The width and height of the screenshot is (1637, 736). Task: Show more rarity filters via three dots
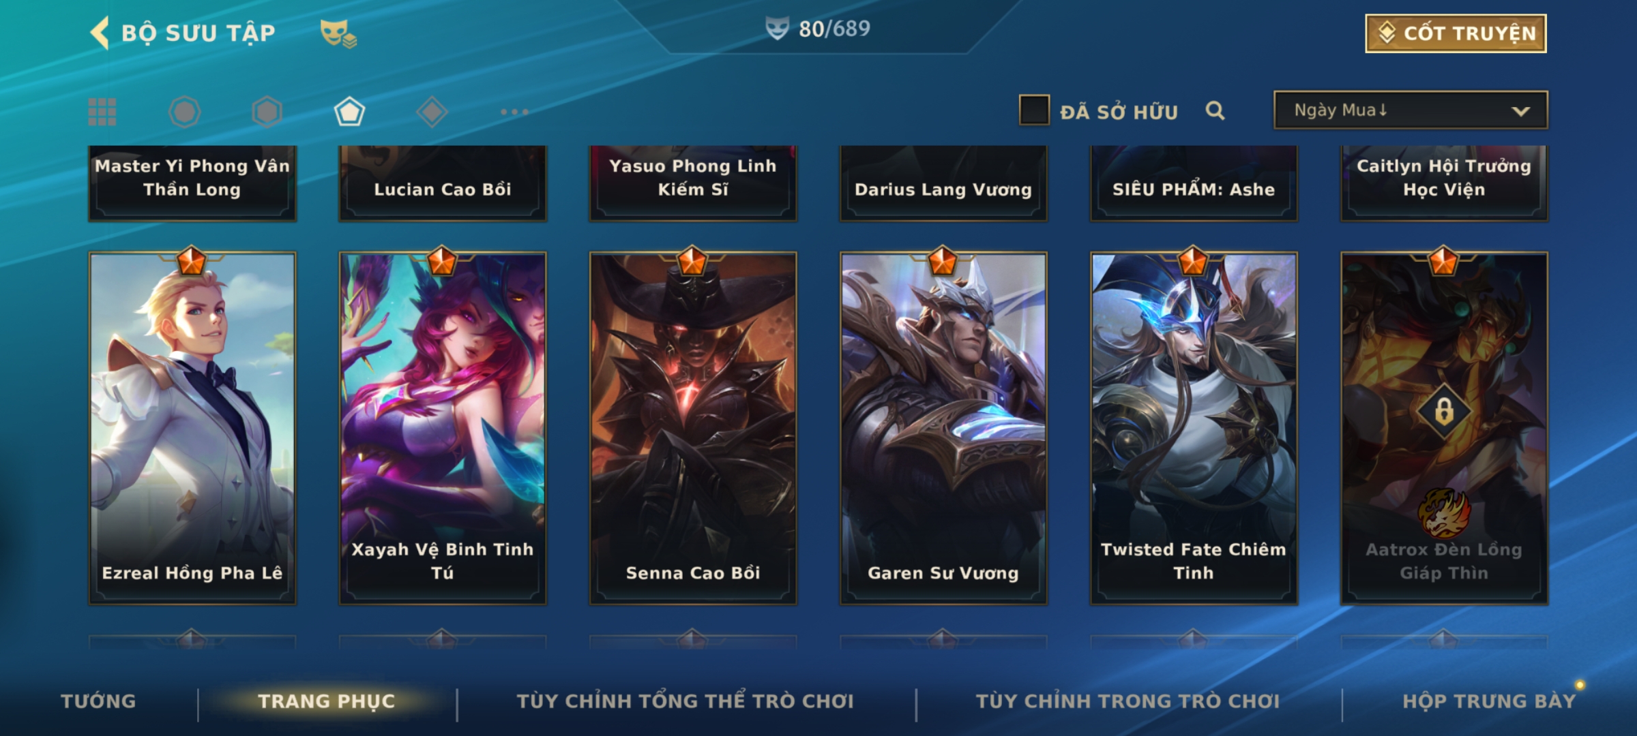click(x=514, y=112)
